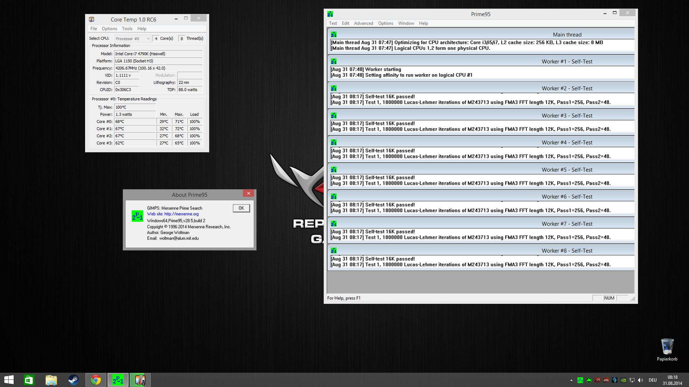Click the green cloud tray icon
This screenshot has height=387, width=689.
589,380
